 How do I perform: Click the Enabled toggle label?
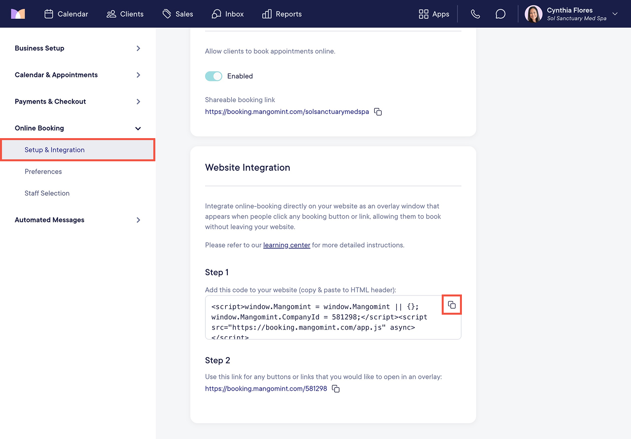[240, 76]
